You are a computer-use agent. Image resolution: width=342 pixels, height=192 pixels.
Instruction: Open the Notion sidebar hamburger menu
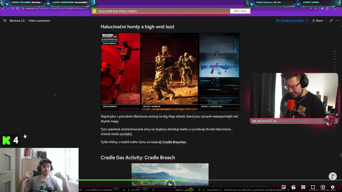click(5, 21)
